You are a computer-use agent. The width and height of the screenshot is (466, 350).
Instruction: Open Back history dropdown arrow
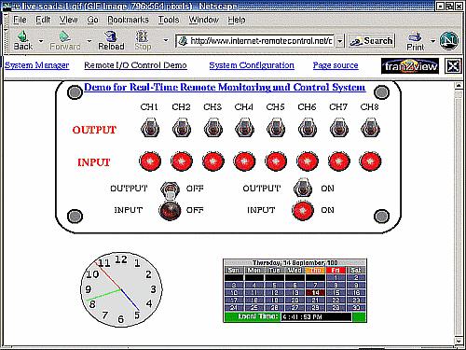(x=41, y=41)
